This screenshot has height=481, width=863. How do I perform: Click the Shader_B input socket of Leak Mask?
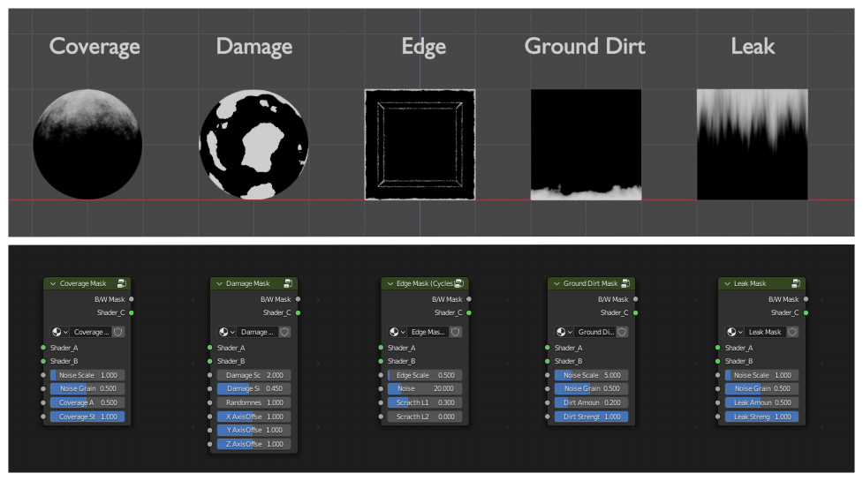(x=718, y=361)
